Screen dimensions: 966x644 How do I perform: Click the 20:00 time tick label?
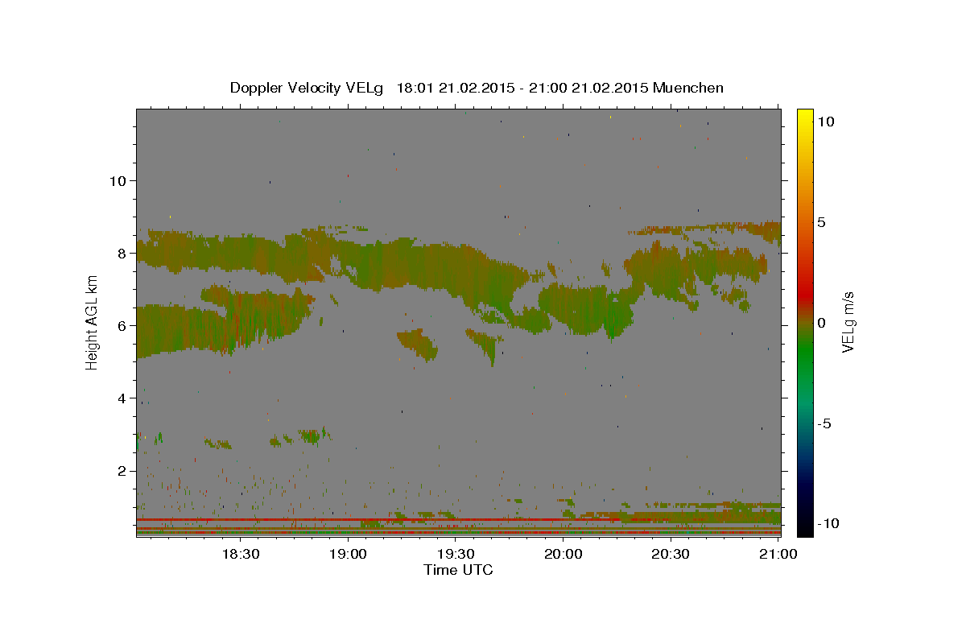(x=563, y=554)
